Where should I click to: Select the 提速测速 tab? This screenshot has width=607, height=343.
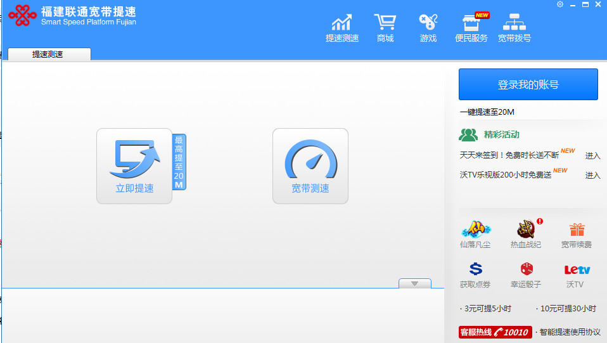(x=49, y=55)
